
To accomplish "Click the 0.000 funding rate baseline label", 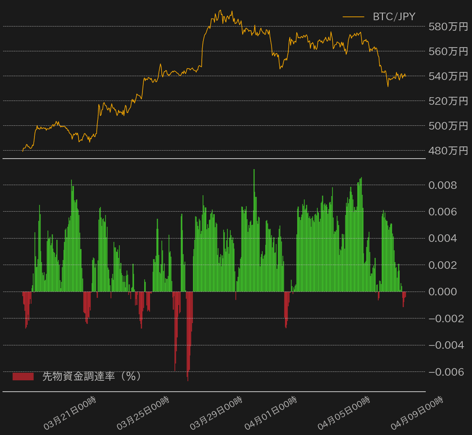I will pyautogui.click(x=442, y=292).
